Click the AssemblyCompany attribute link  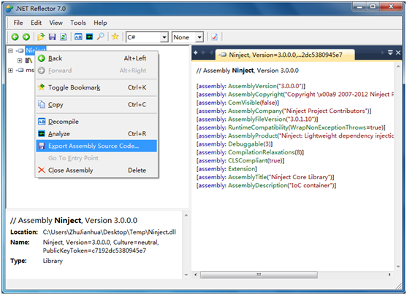pos(255,111)
